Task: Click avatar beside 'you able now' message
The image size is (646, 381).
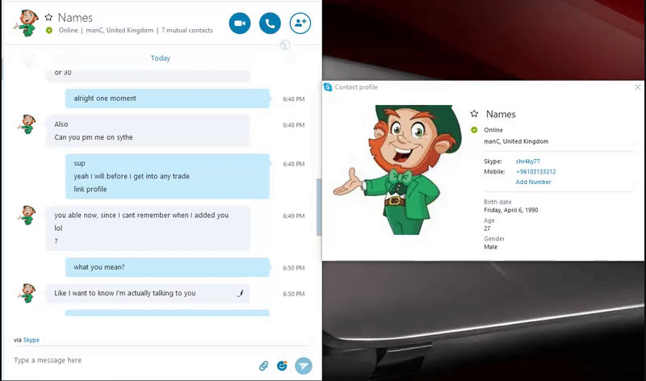Action: (27, 216)
